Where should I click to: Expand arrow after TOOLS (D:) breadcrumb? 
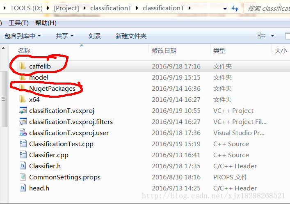pos(48,8)
